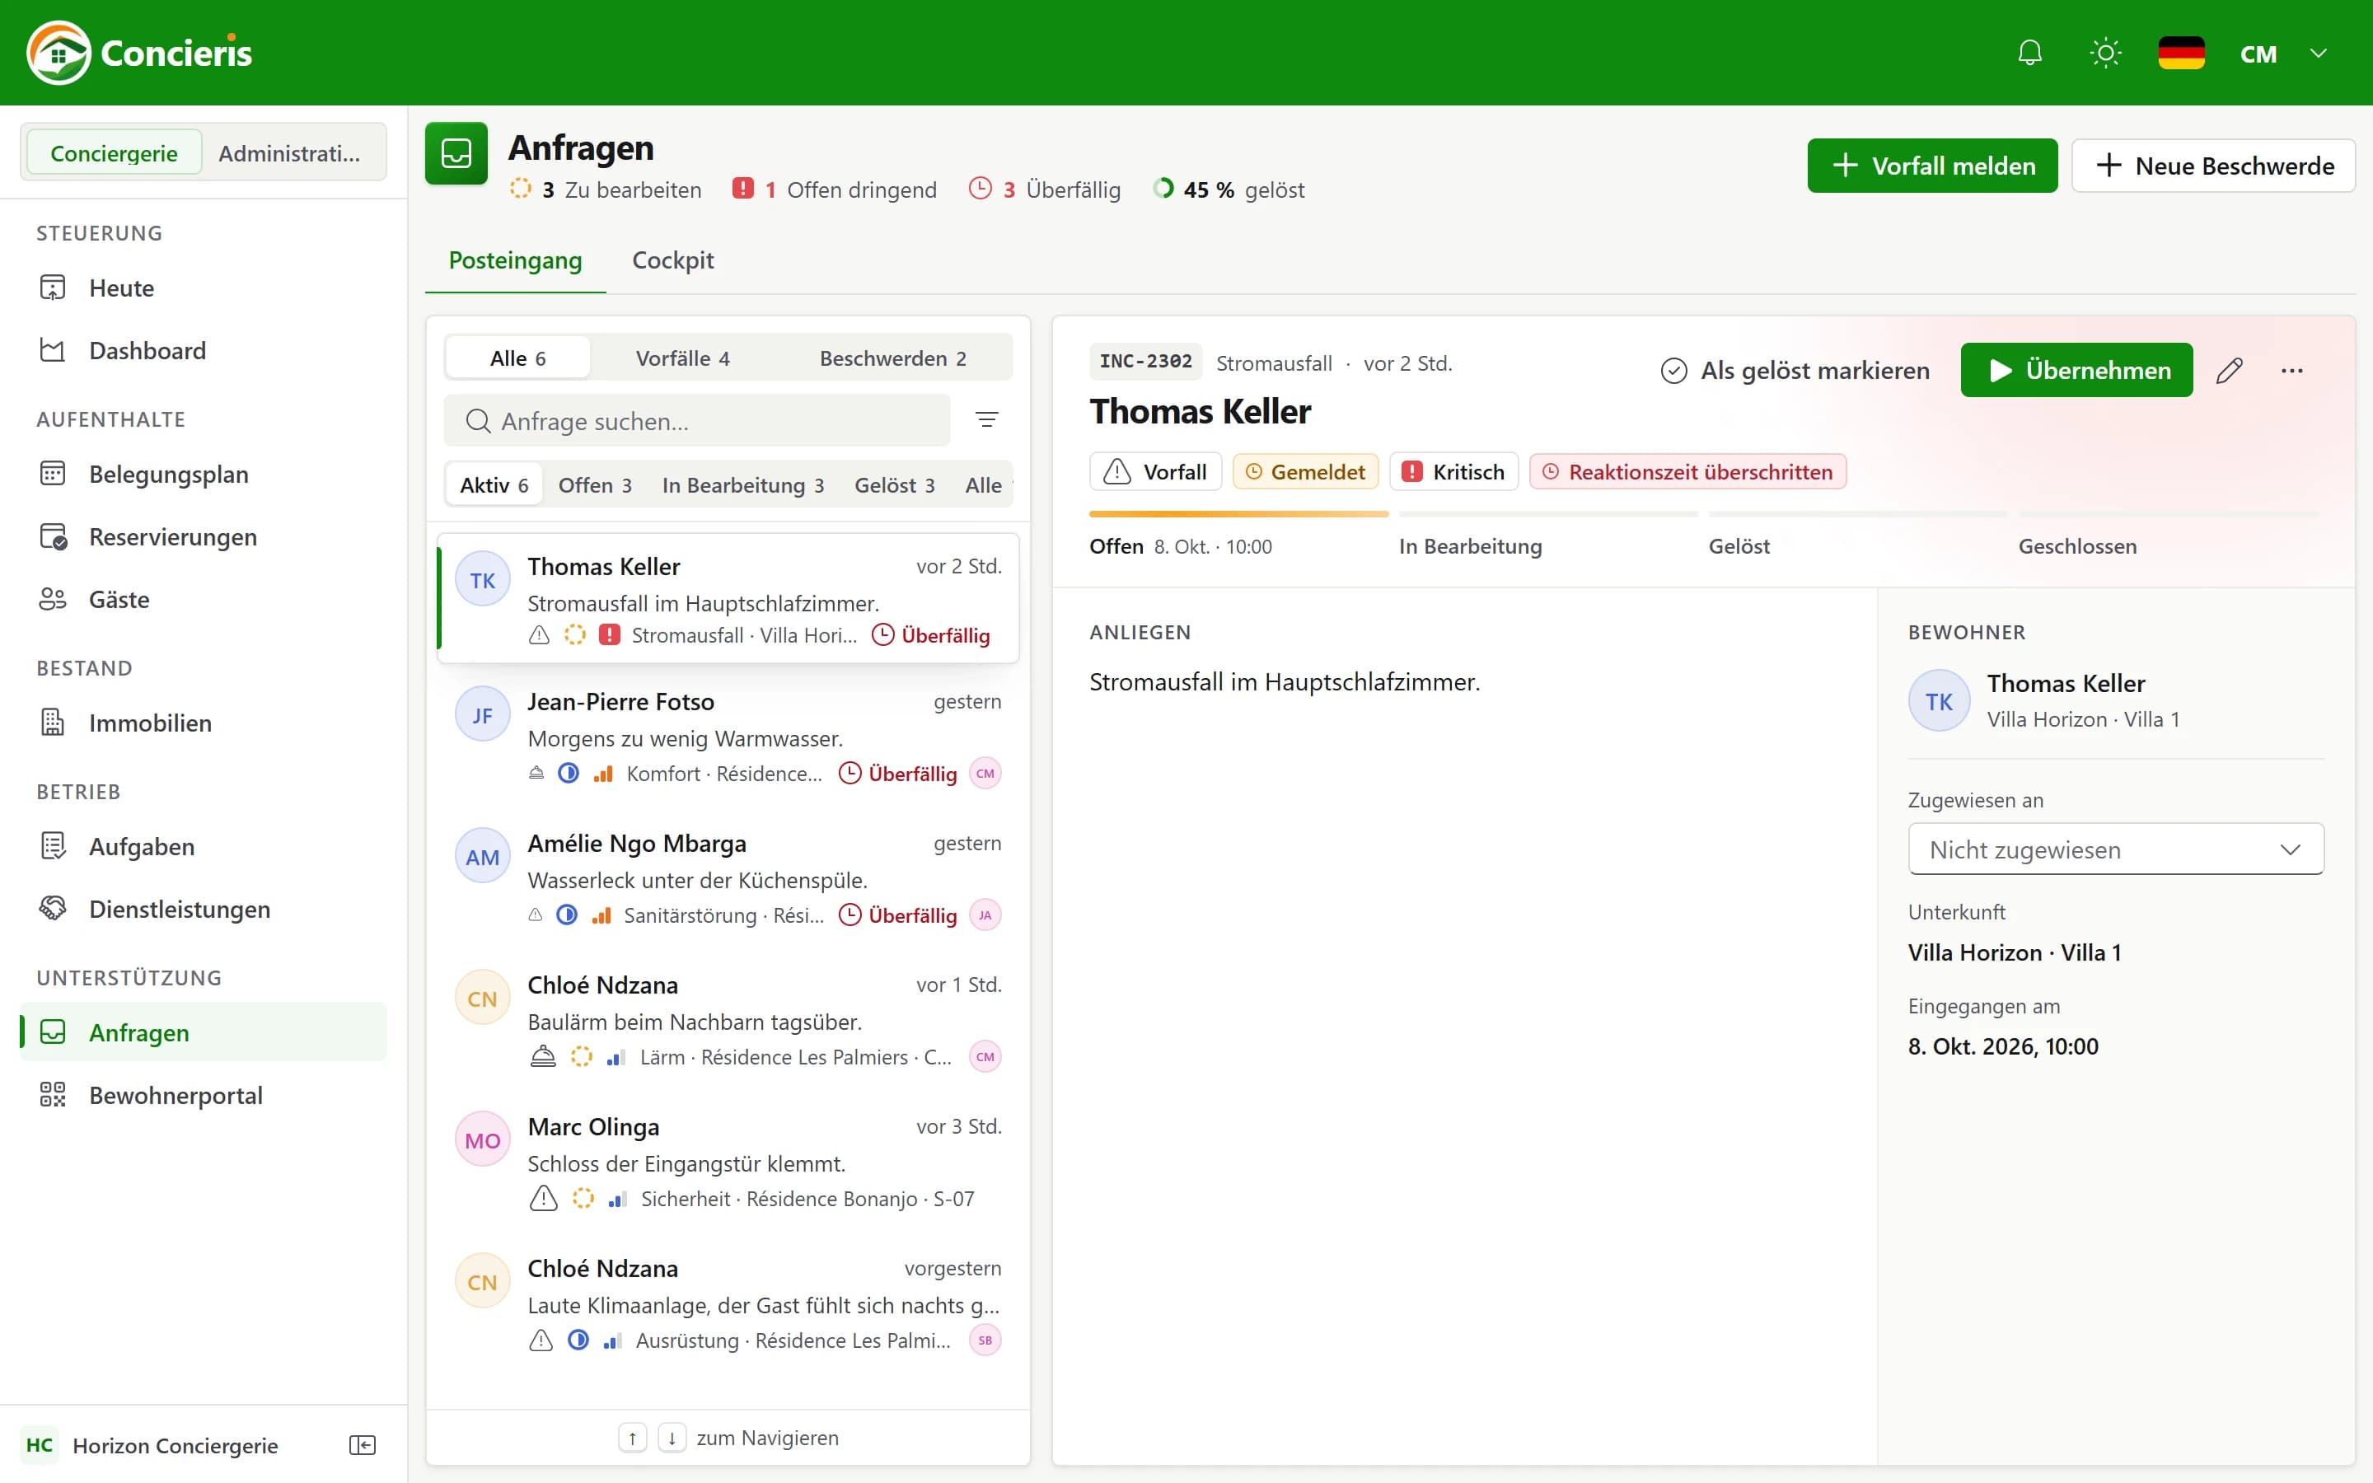Open the filter options icon
2373x1483 pixels.
986,420
